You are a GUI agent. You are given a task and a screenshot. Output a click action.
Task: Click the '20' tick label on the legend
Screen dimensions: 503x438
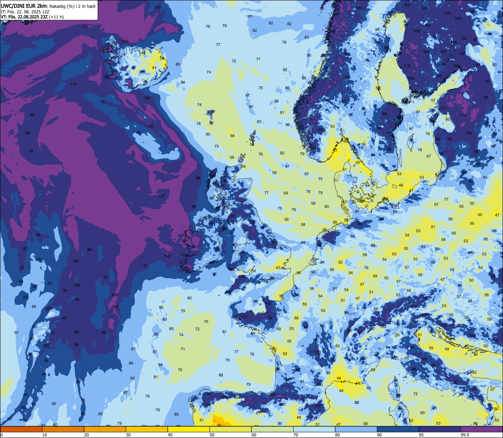[x=86, y=435]
